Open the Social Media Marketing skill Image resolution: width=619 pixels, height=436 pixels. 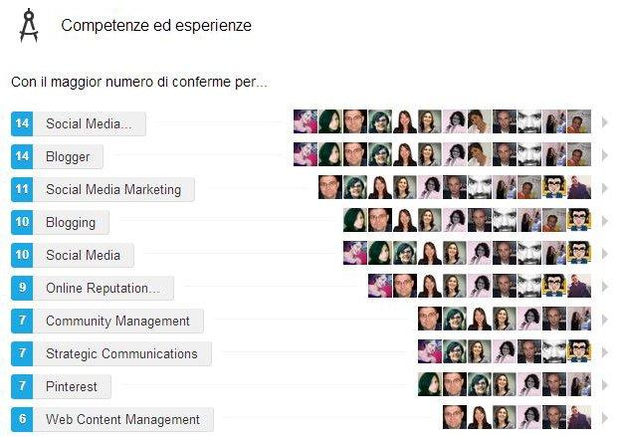pyautogui.click(x=114, y=189)
